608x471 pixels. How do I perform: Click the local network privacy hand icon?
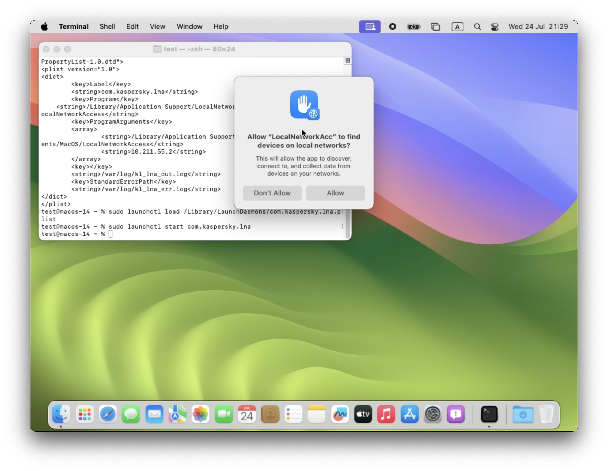pos(304,105)
